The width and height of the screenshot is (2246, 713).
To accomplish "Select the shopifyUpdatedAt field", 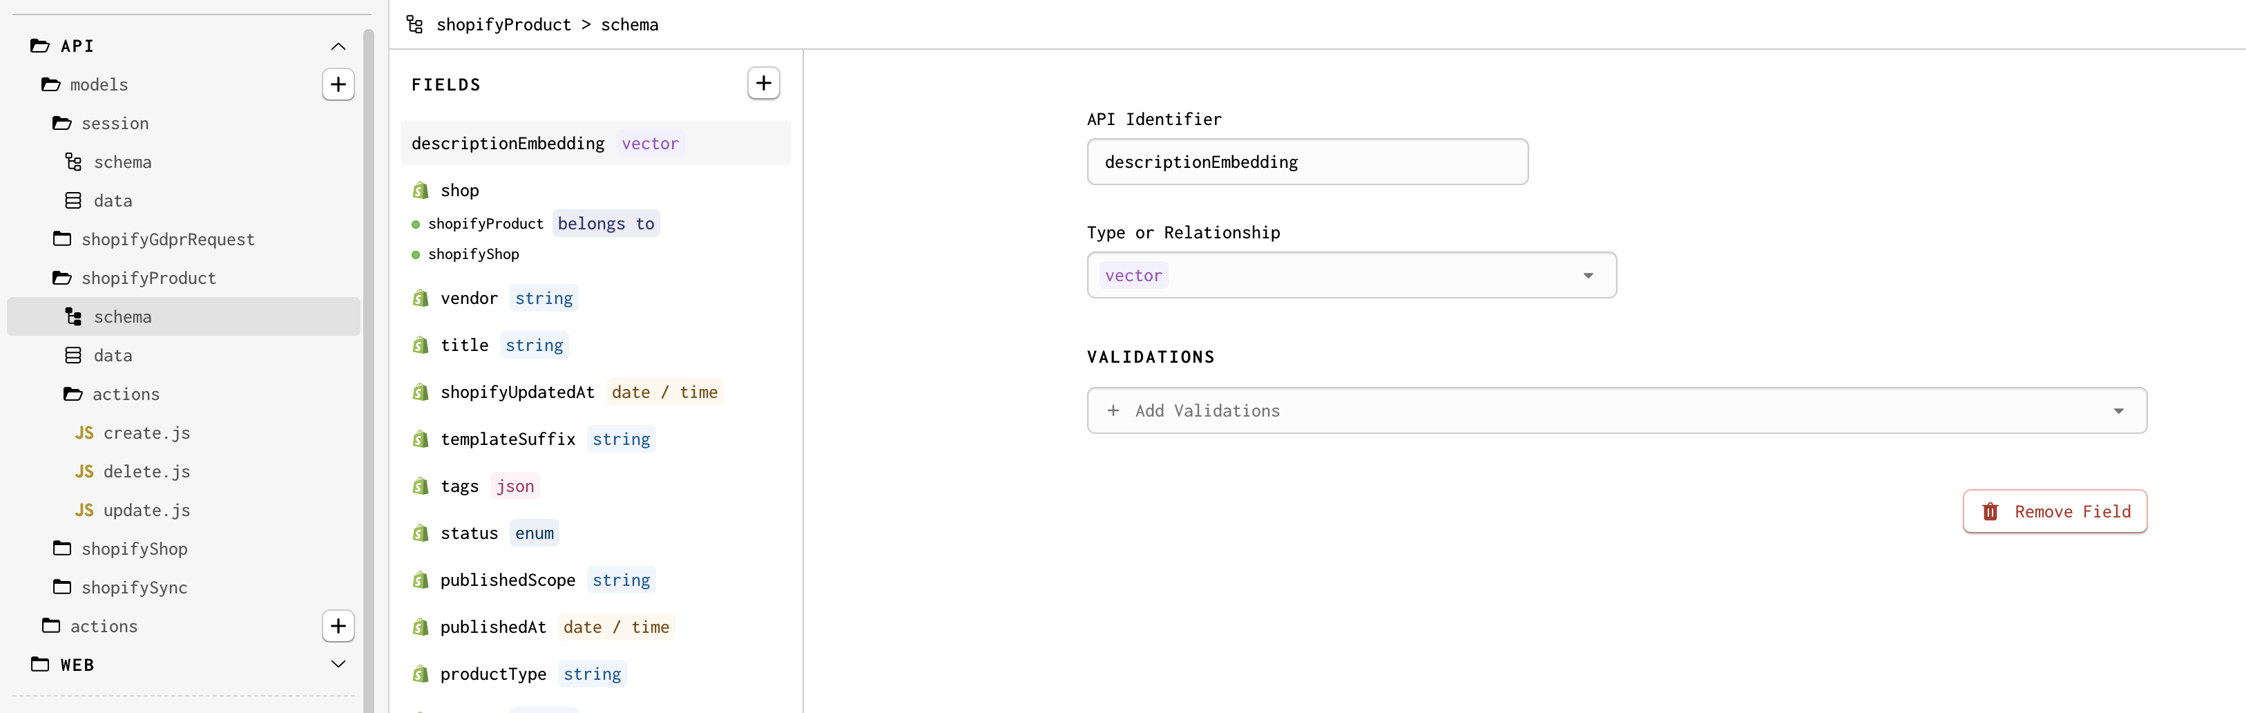I will (595, 392).
